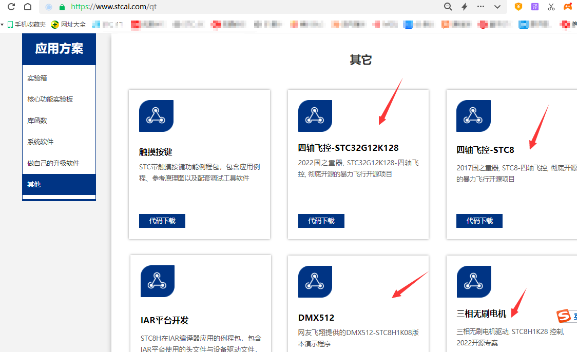Reload the page with the refresh icon
This screenshot has width=577, height=352.
click(11, 7)
